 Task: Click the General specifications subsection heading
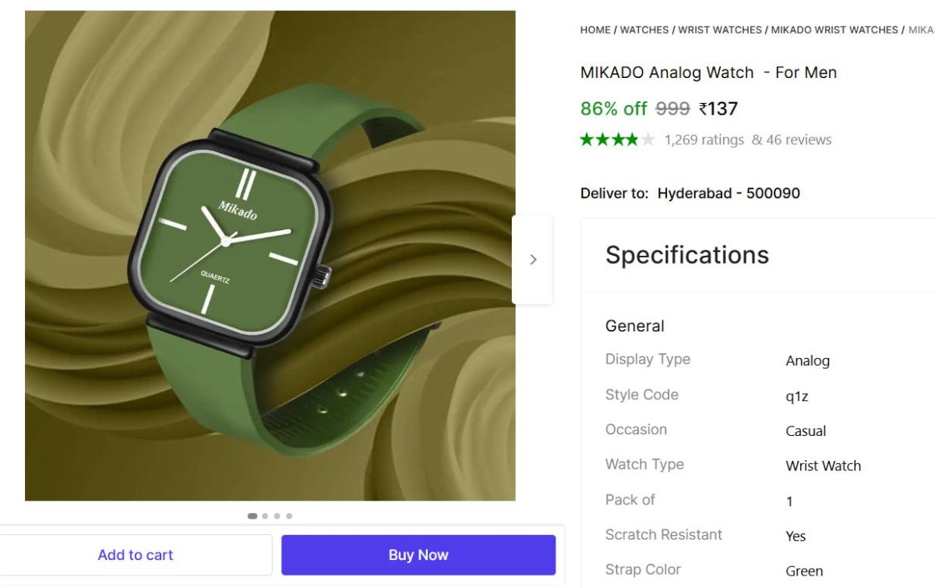pyautogui.click(x=635, y=326)
